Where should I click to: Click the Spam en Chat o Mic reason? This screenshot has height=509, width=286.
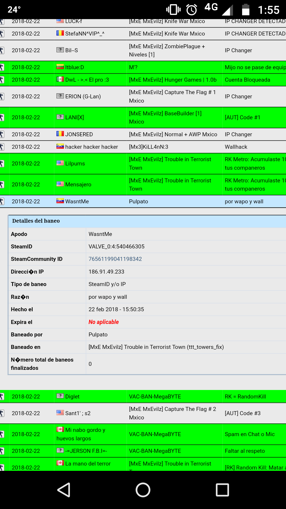(x=249, y=434)
